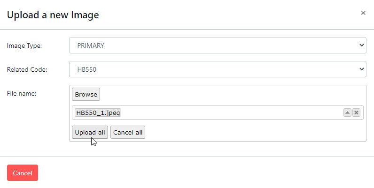Click the Image Type label

pos(24,46)
